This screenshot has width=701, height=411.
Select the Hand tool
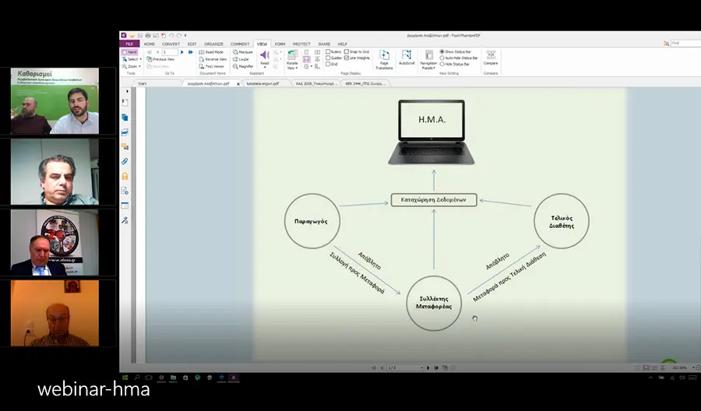130,52
